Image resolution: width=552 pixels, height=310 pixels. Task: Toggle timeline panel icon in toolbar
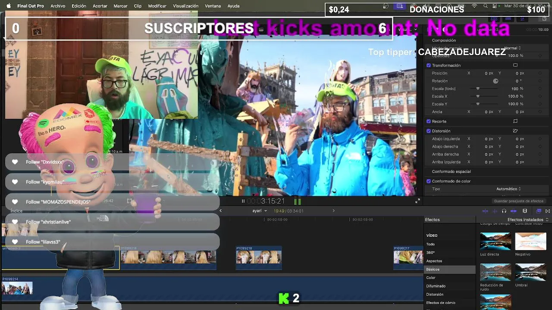coord(508,19)
